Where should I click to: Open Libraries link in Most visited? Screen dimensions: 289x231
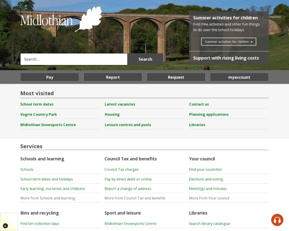(x=197, y=125)
